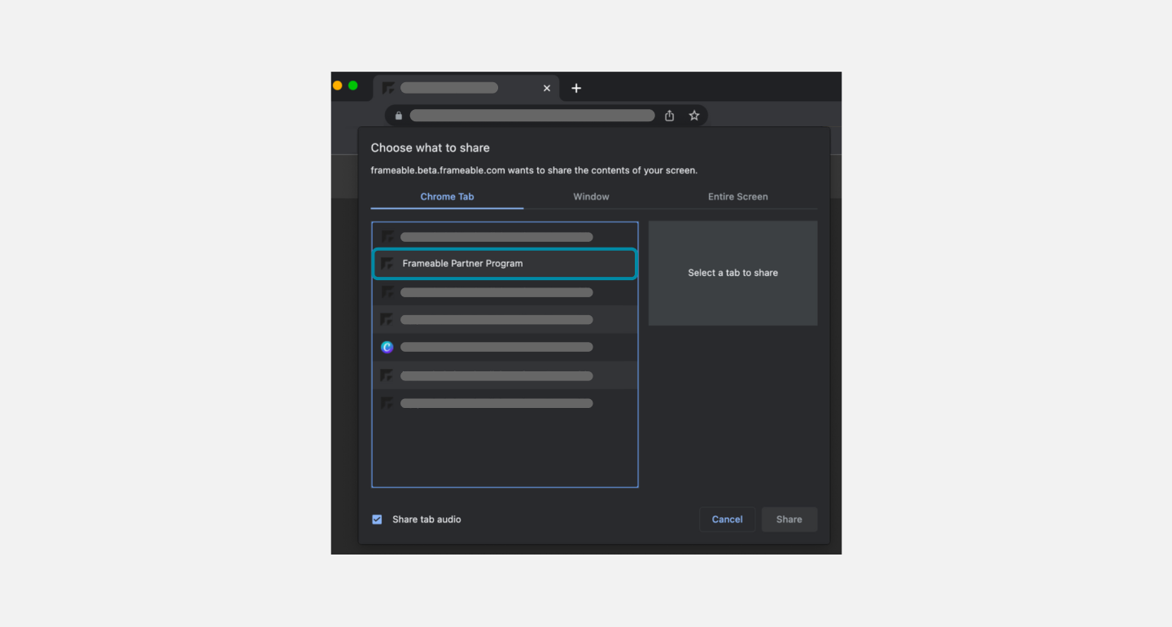The image size is (1172, 627).
Task: Click the Cancel button
Action: (727, 519)
